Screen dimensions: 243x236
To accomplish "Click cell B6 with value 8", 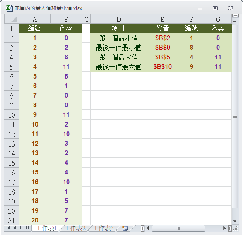I will pos(66,76).
